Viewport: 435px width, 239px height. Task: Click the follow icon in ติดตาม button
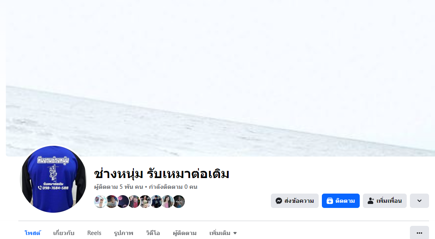(329, 201)
